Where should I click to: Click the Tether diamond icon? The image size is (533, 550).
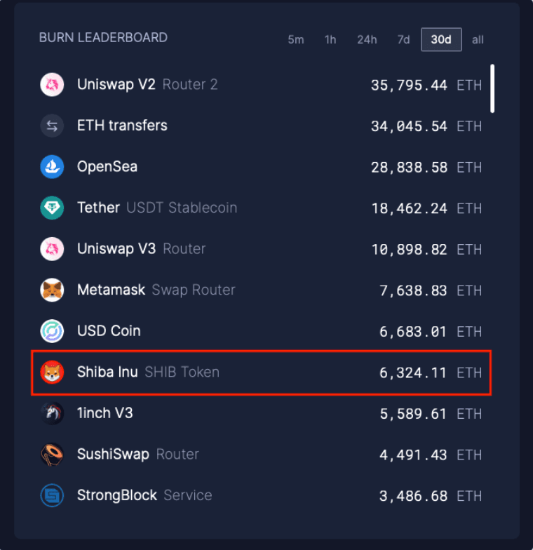(x=52, y=208)
